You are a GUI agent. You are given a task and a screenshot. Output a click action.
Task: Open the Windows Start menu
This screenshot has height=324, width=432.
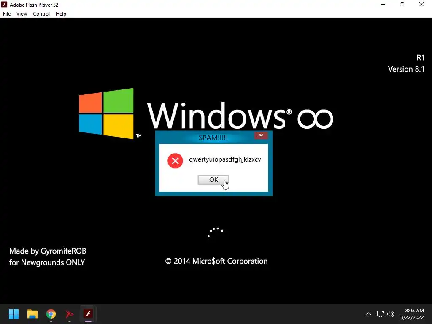[13, 314]
